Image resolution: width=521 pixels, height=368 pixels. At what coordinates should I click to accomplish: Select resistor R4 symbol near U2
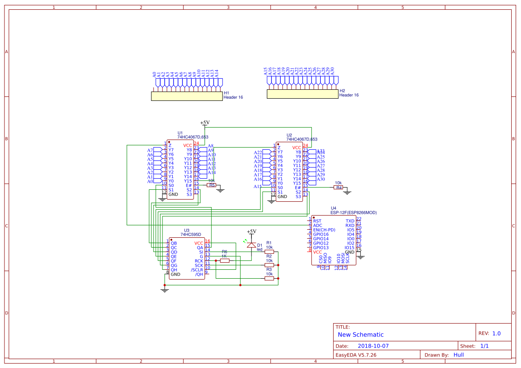(x=338, y=188)
